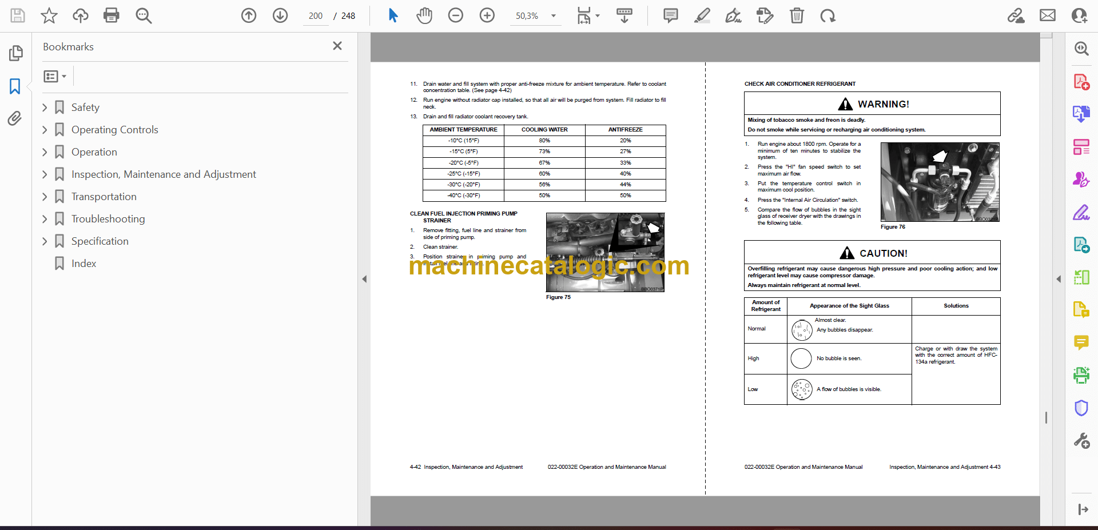Viewport: 1098px width, 530px height.
Task: Send the file by email
Action: tap(1048, 15)
